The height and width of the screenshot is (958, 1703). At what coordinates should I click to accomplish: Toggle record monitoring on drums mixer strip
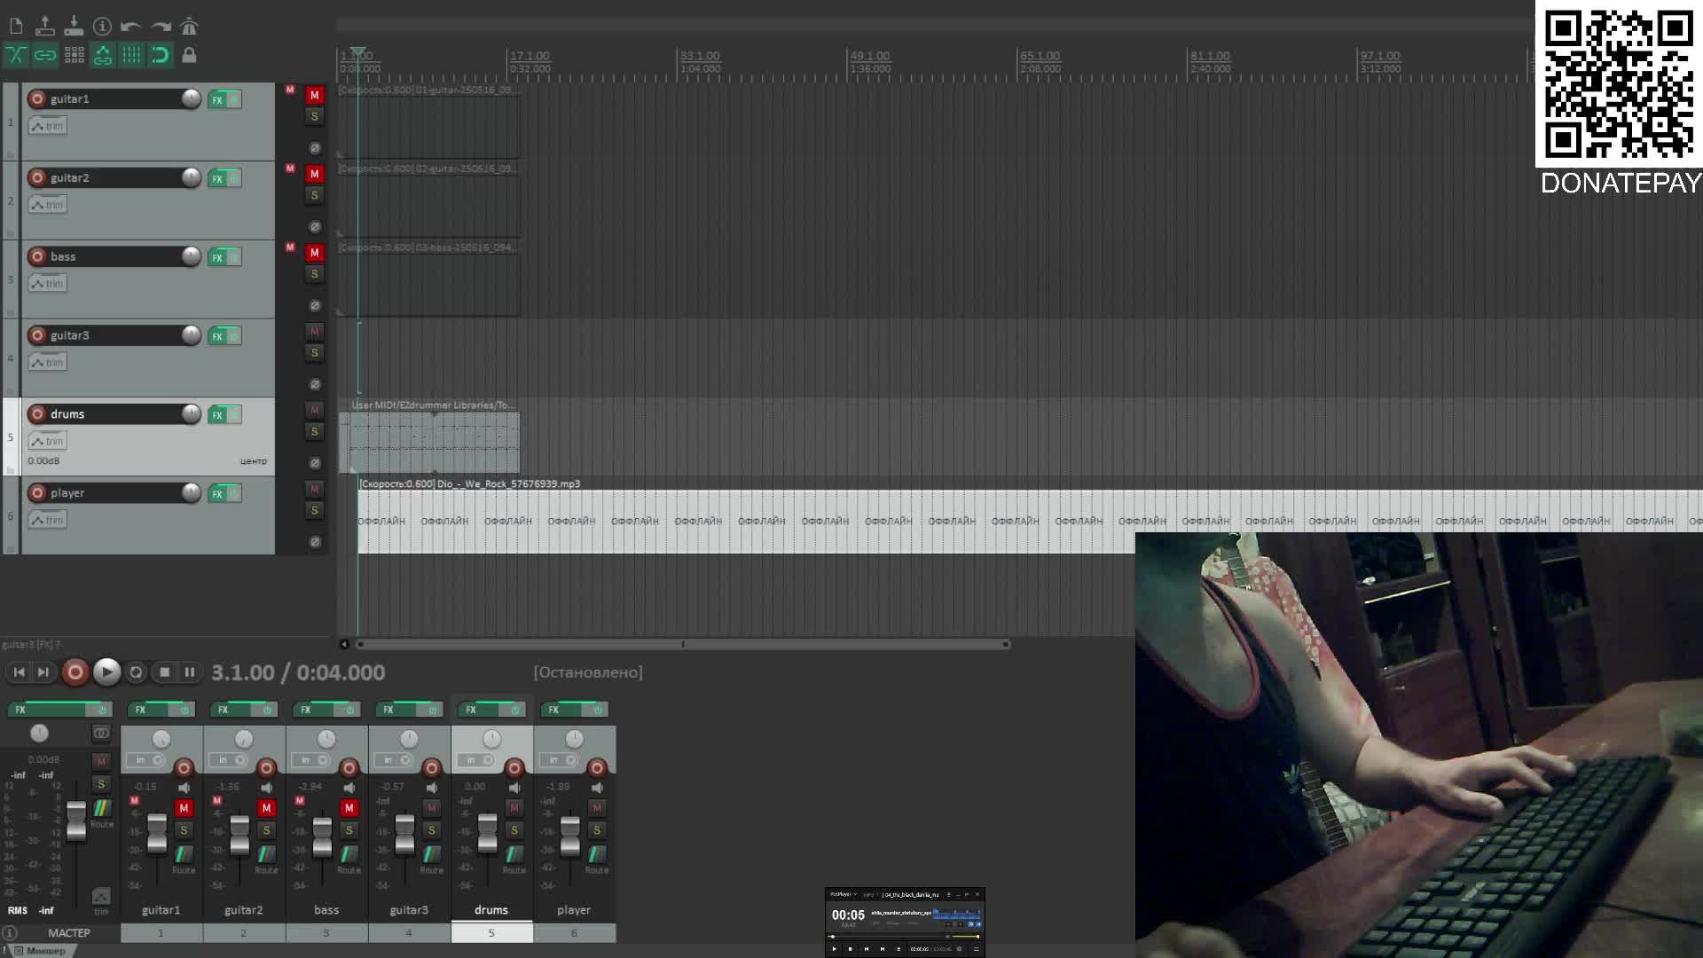pyautogui.click(x=514, y=788)
